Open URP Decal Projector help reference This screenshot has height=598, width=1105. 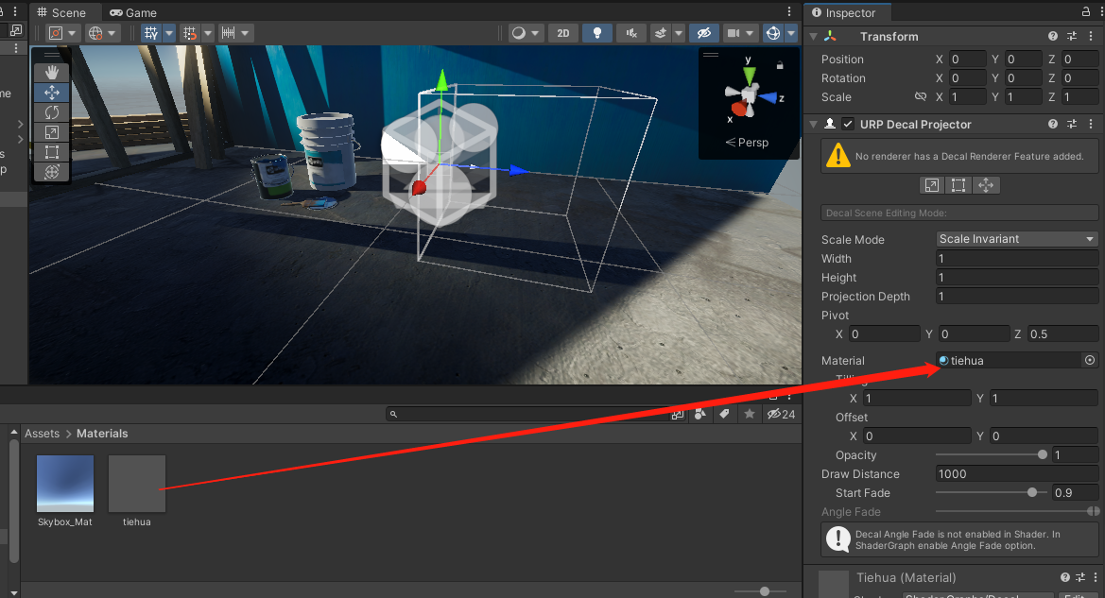(1053, 124)
